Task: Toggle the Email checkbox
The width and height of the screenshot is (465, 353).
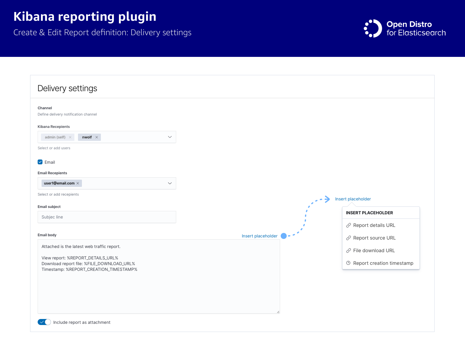Action: coord(40,162)
